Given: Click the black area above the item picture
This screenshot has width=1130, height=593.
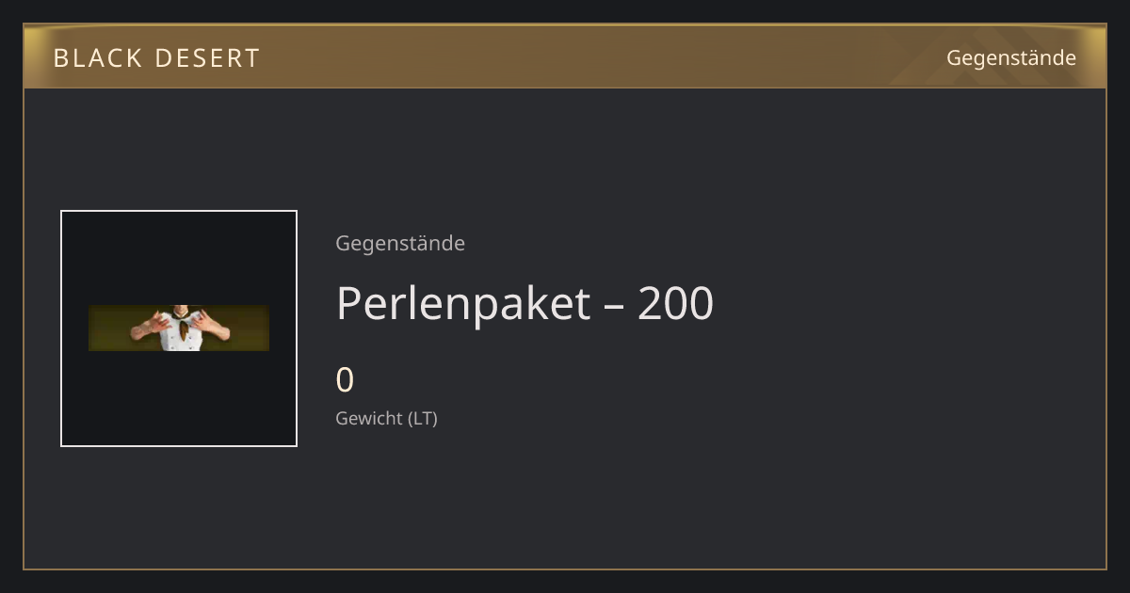Looking at the screenshot, I should coord(179,258).
